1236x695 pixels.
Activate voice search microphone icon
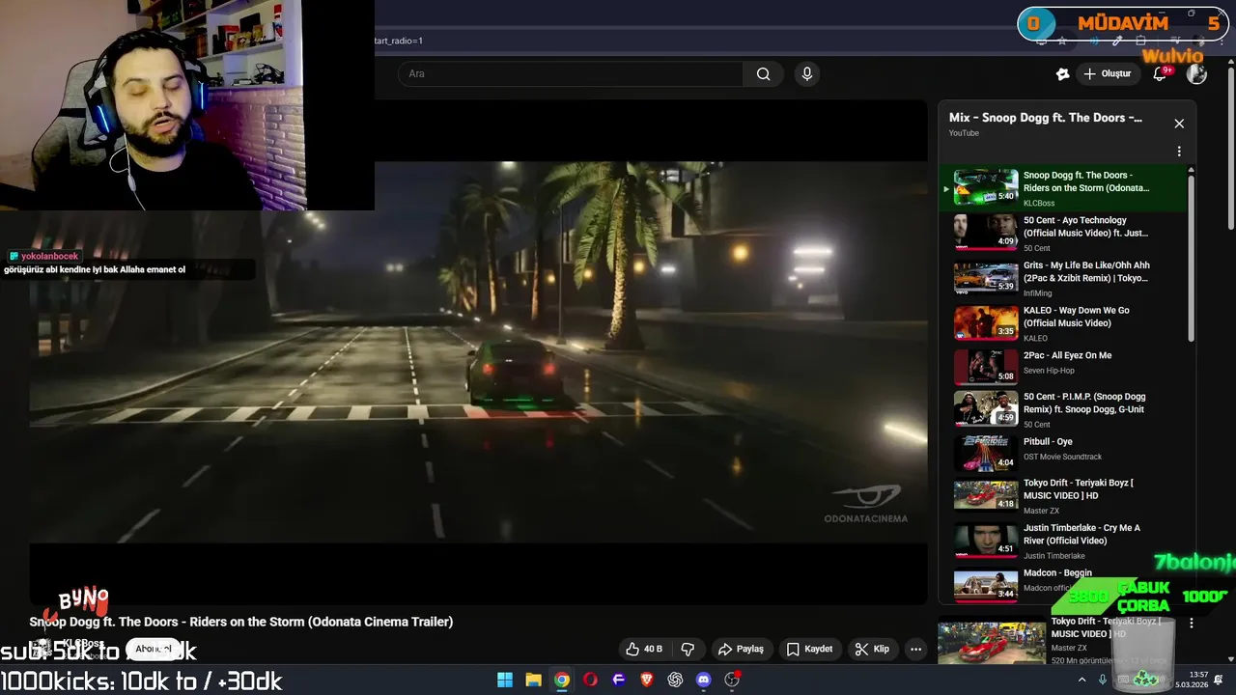pyautogui.click(x=807, y=74)
